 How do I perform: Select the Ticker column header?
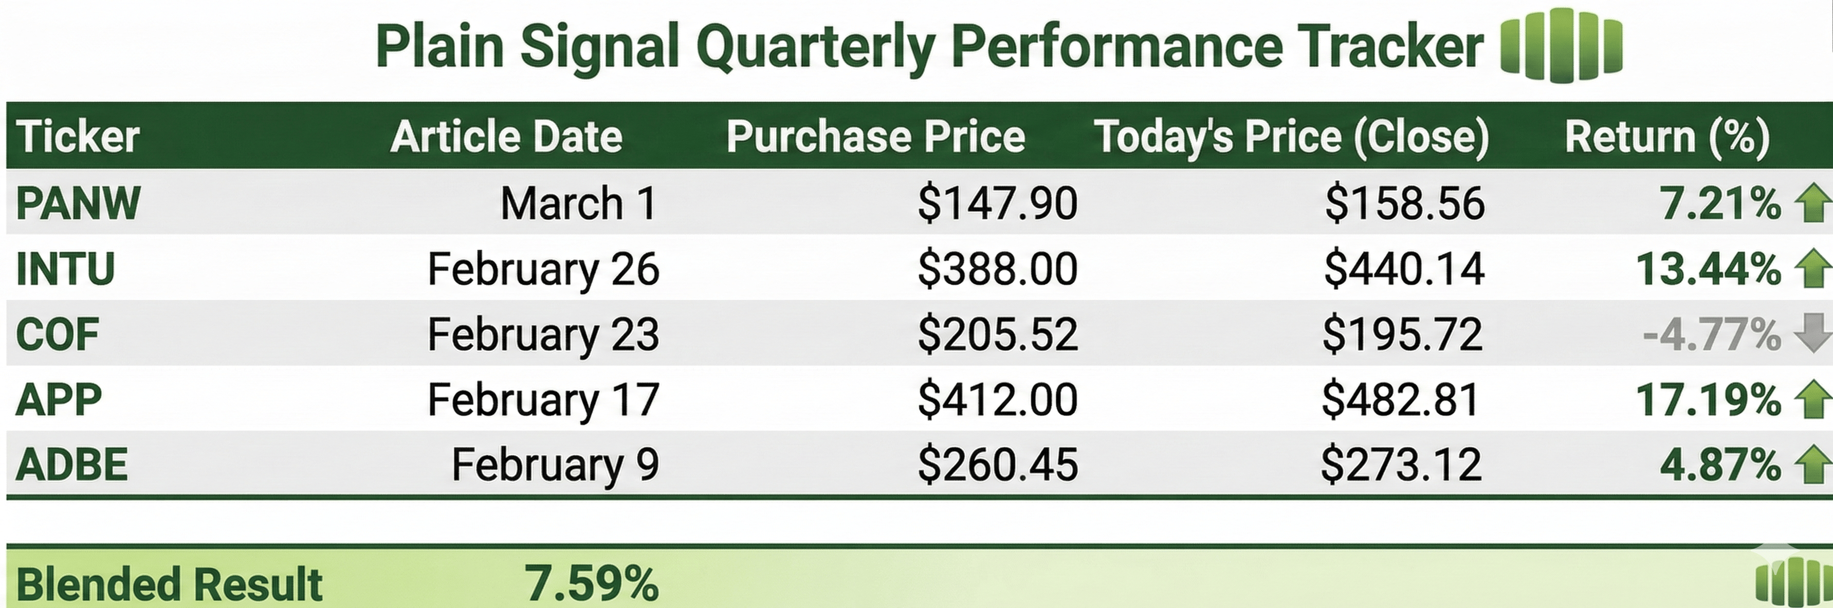tap(78, 136)
